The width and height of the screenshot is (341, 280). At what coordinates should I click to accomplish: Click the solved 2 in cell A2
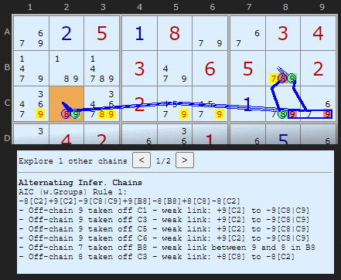pos(66,33)
